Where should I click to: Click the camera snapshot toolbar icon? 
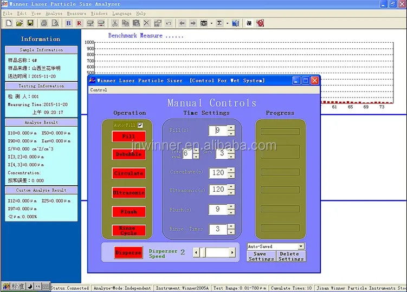tap(204, 23)
